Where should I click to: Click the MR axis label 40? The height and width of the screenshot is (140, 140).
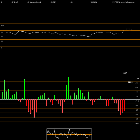(x=136, y=92)
